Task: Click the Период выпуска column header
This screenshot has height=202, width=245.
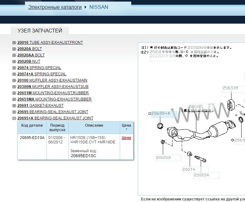Action: point(57,128)
